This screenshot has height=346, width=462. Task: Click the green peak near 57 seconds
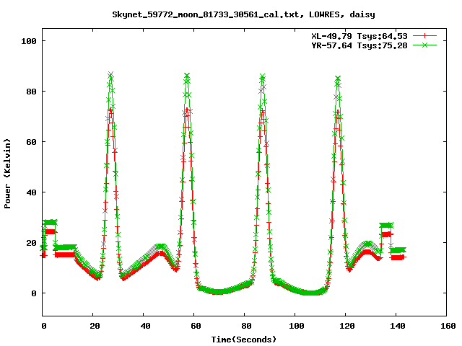(x=187, y=76)
